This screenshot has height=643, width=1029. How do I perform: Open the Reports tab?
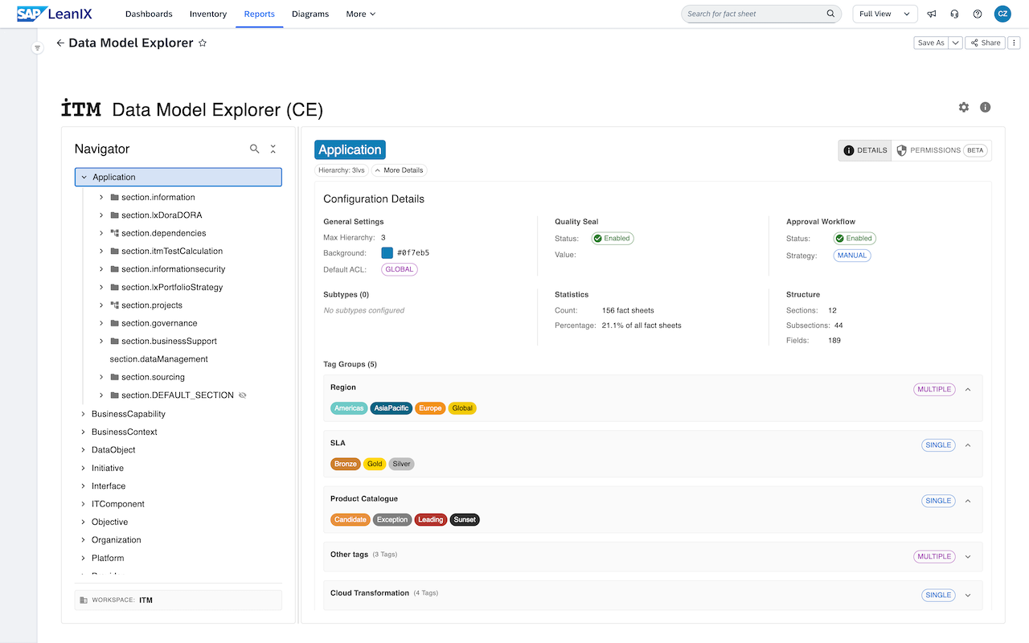[x=260, y=14]
